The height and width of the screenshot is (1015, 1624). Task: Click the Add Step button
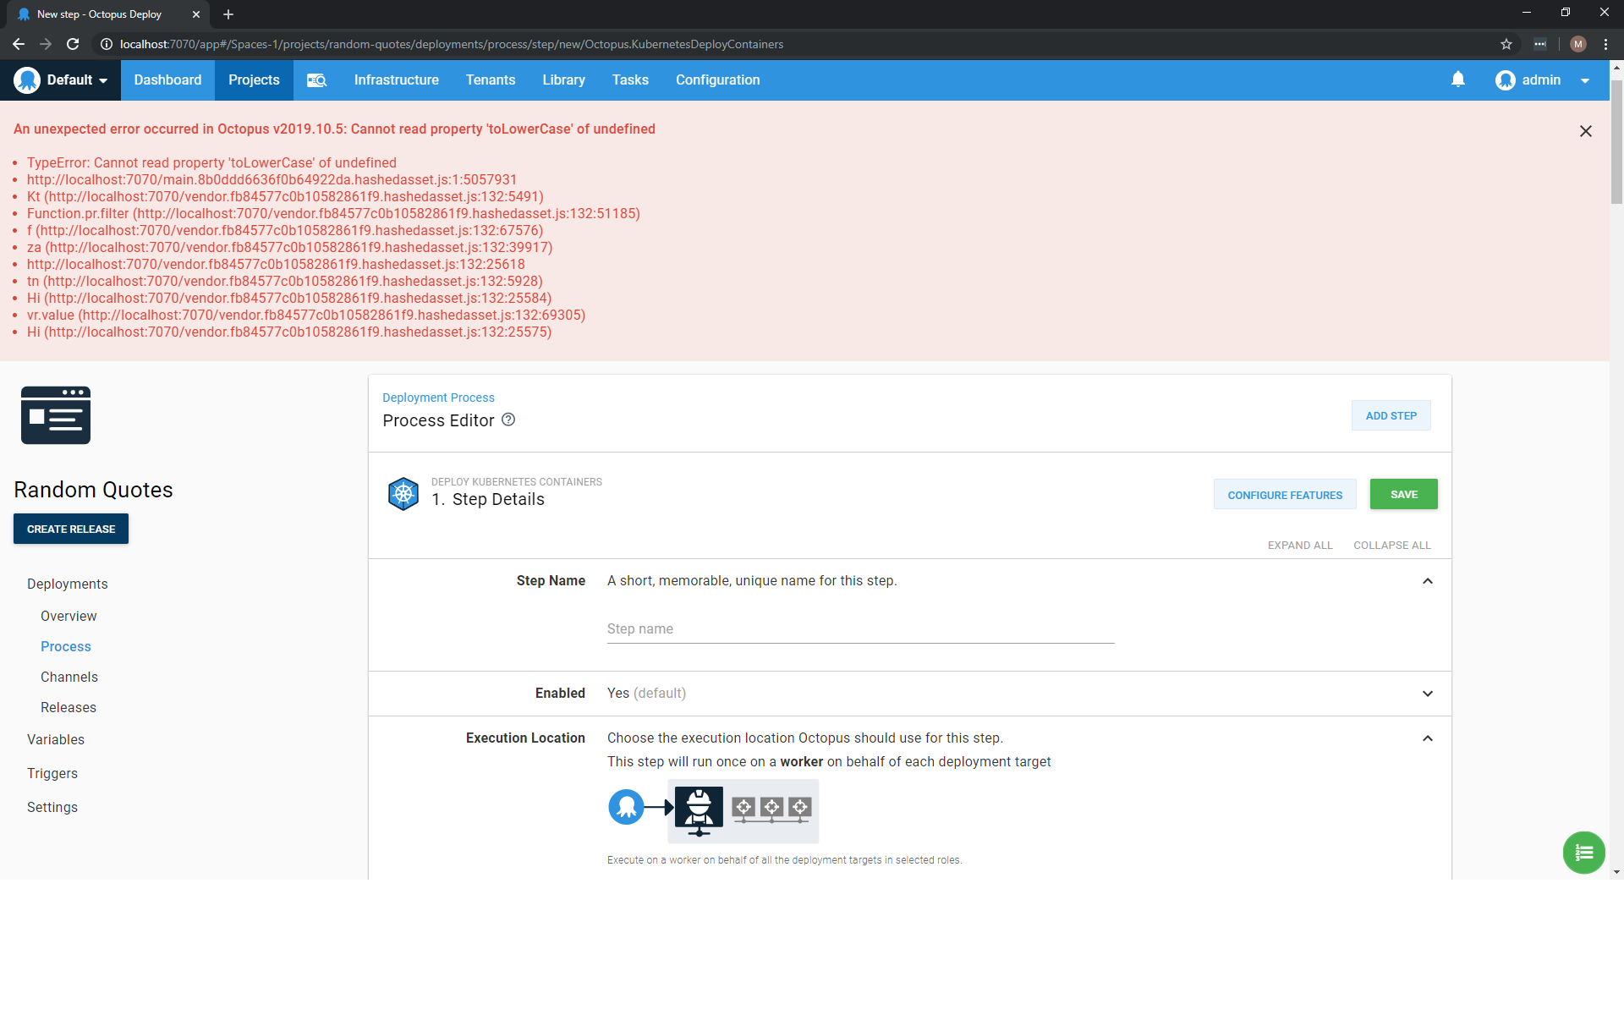pos(1391,415)
